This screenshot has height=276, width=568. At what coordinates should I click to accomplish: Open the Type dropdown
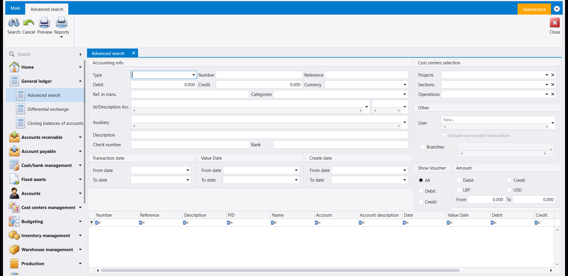click(x=194, y=75)
